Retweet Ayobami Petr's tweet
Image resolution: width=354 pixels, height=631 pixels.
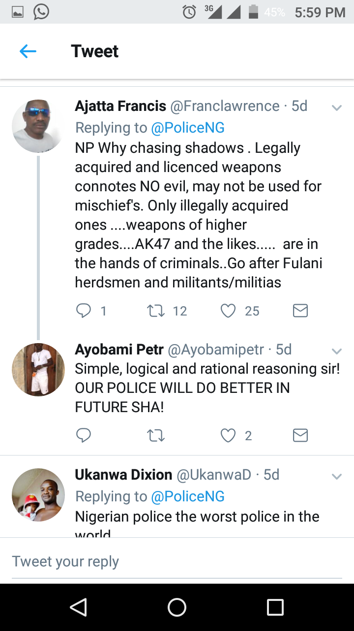point(156,435)
